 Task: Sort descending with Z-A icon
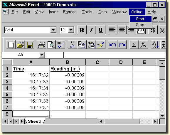tap(163, 45)
